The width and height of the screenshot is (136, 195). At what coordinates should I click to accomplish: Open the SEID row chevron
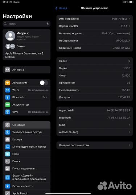[x=129, y=125]
